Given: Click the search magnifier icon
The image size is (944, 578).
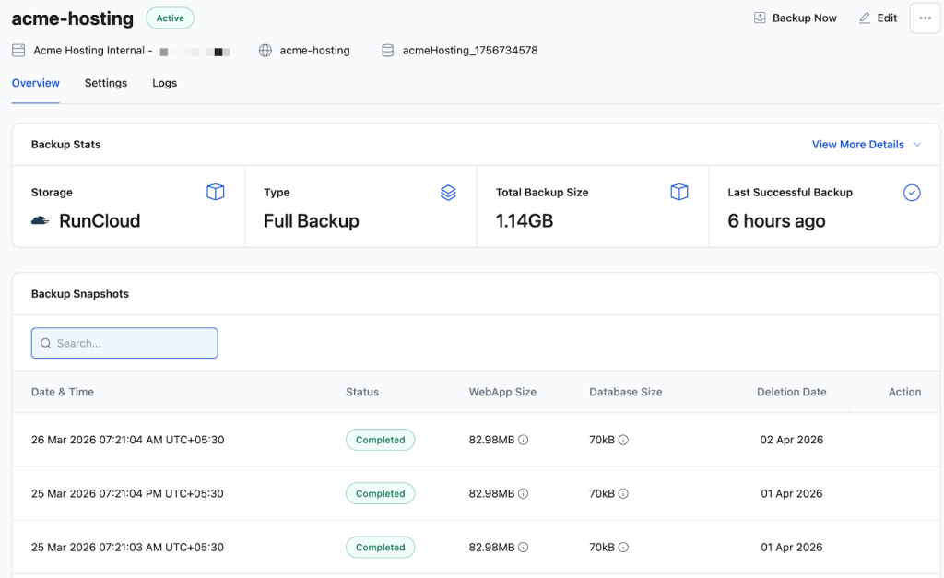Looking at the screenshot, I should pos(46,343).
